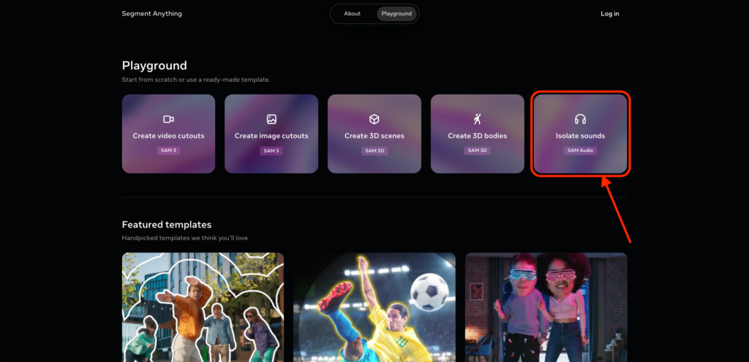Open the soccer player template thumbnail
This screenshot has height=362, width=749.
[x=374, y=307]
